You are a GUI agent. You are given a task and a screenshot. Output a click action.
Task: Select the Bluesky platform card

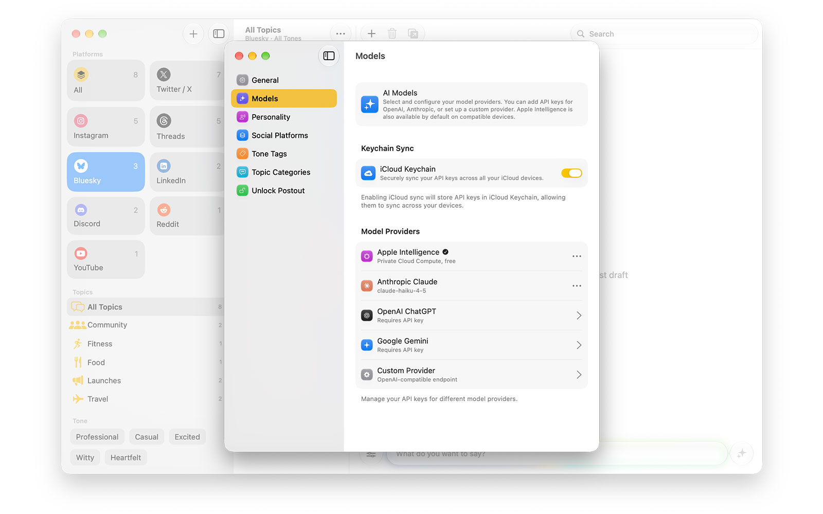tap(106, 172)
